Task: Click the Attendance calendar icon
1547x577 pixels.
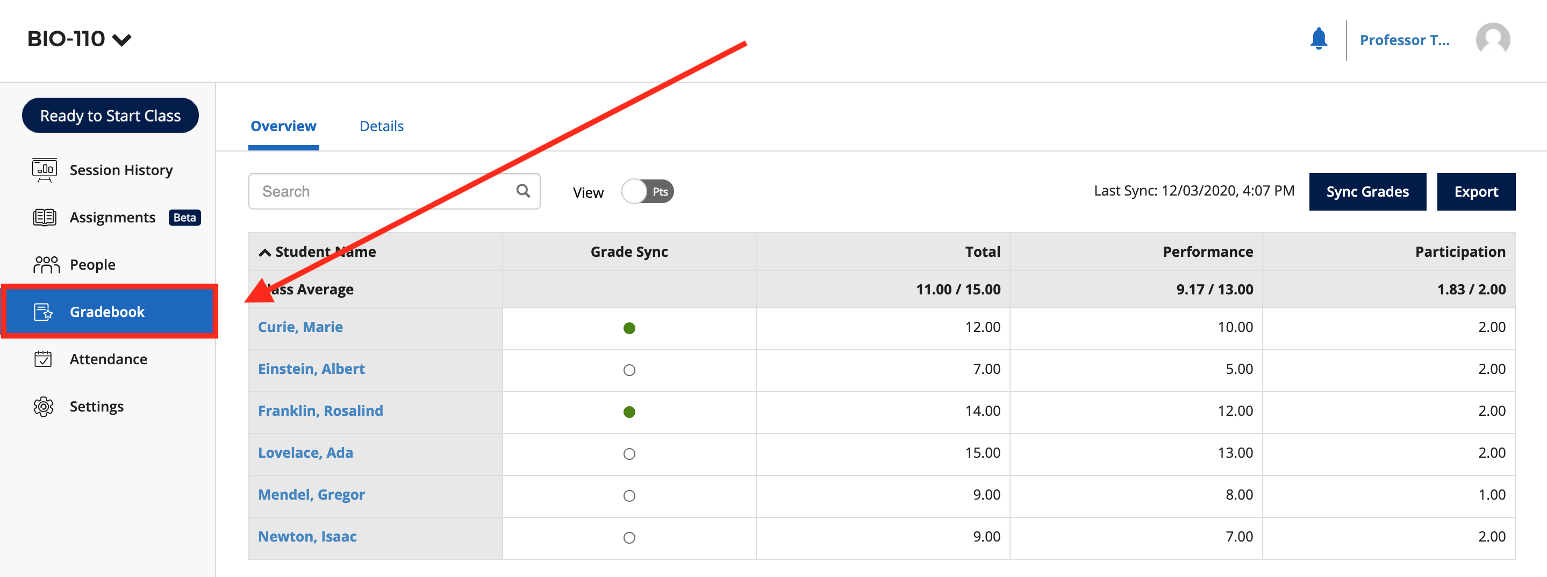Action: click(43, 359)
